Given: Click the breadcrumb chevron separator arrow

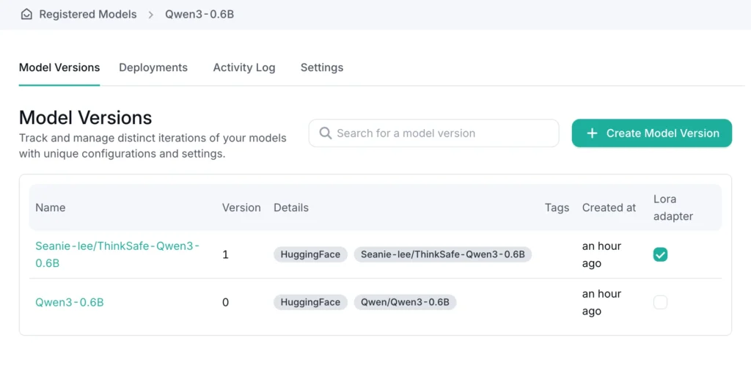Looking at the screenshot, I should click(151, 14).
